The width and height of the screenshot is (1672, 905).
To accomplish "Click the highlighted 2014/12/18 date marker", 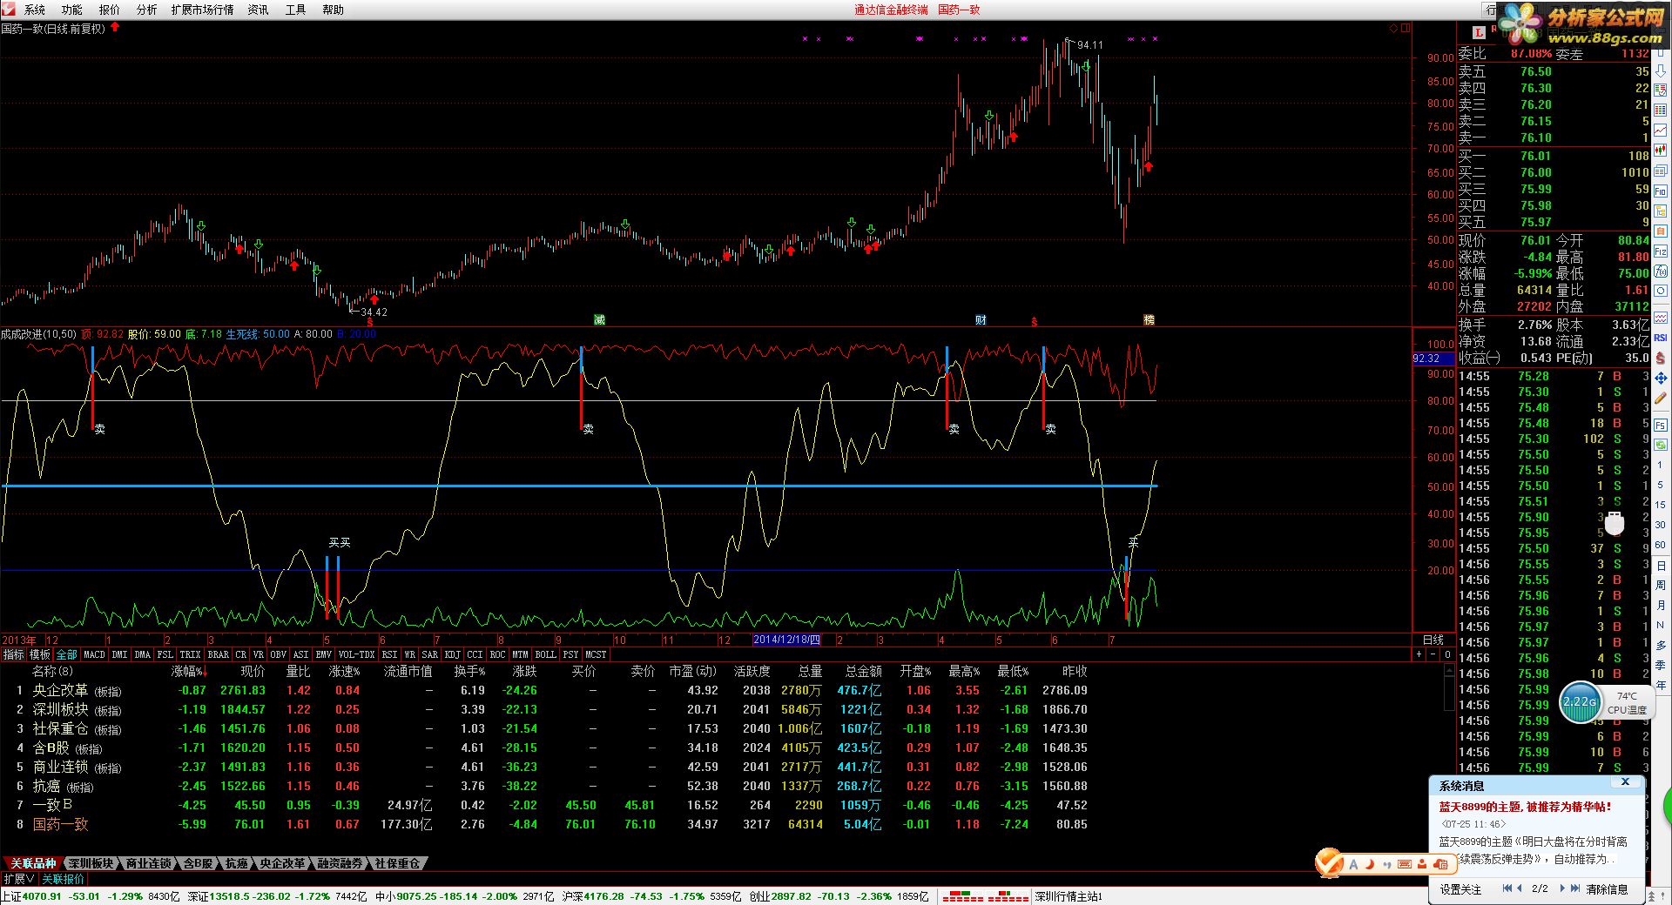I will pos(786,640).
